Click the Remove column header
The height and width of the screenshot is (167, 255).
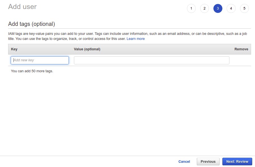point(241,49)
